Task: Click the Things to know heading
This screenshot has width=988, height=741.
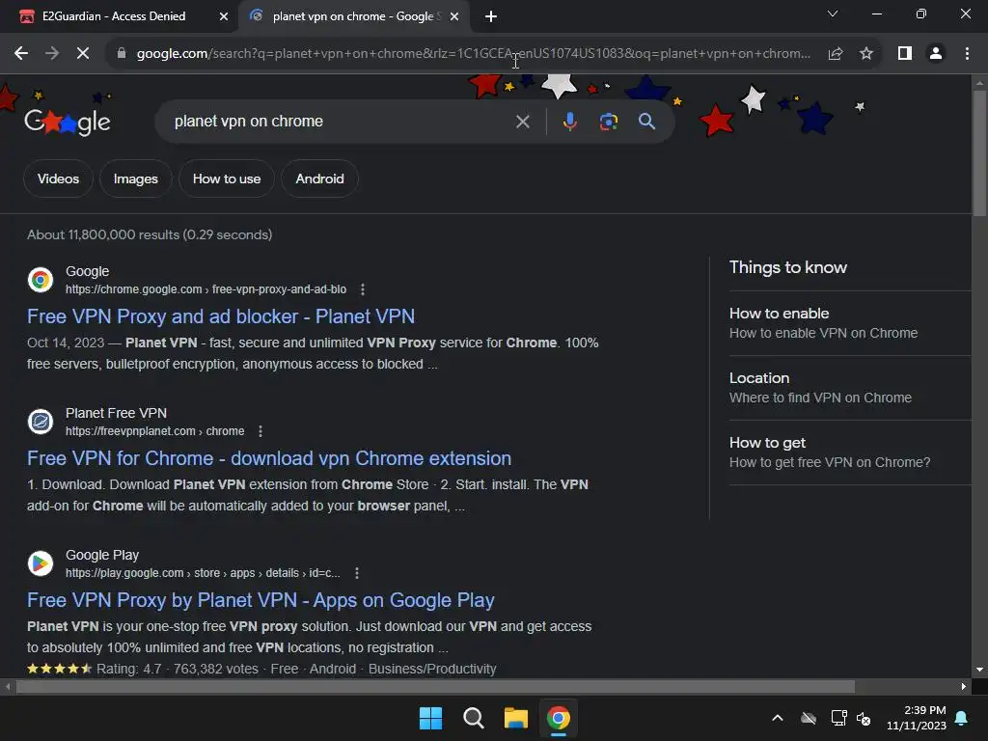Action: [x=787, y=267]
